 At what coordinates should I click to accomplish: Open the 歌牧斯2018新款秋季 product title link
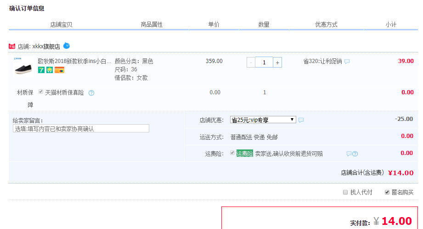pyautogui.click(x=74, y=61)
